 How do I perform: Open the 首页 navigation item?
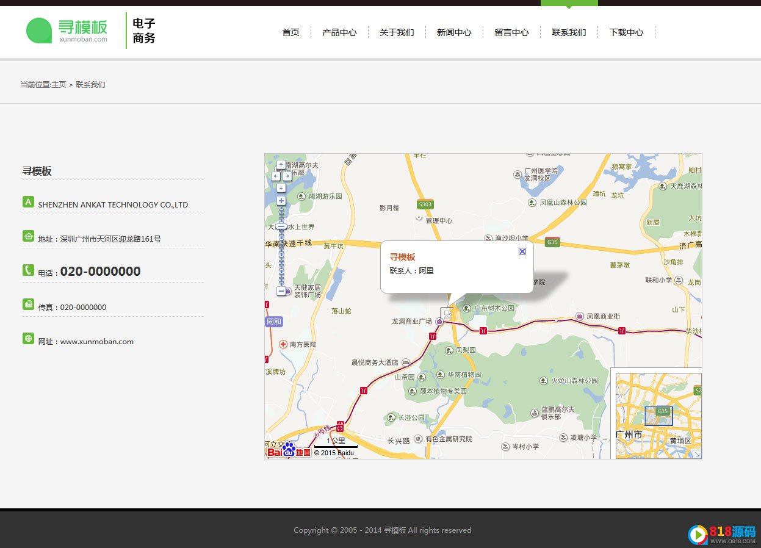tap(290, 32)
